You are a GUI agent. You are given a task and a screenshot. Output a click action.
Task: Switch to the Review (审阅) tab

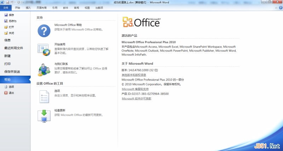[76, 8]
